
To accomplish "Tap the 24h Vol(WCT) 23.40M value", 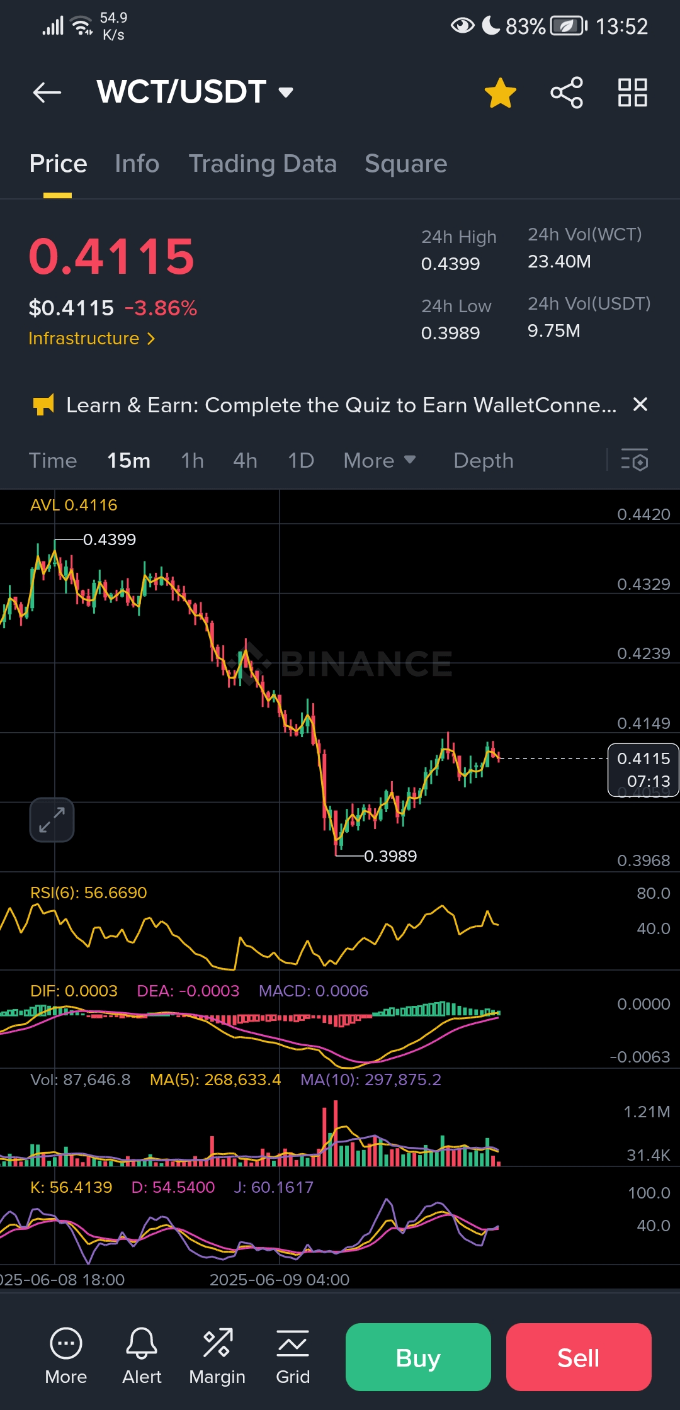I will point(559,261).
